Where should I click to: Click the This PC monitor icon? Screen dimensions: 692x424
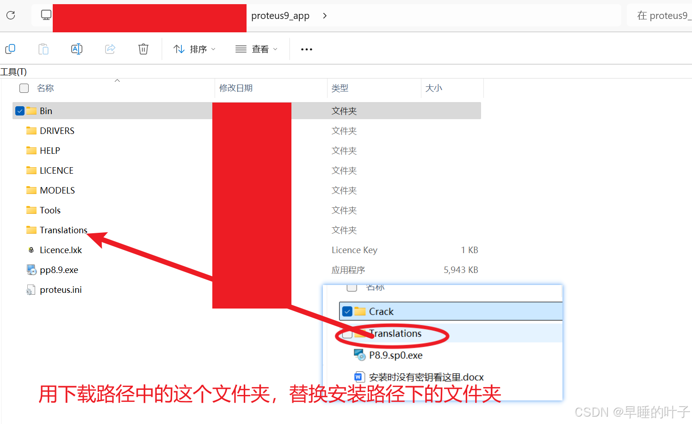click(46, 15)
